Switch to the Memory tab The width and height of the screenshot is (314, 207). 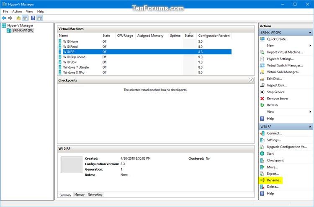click(79, 194)
